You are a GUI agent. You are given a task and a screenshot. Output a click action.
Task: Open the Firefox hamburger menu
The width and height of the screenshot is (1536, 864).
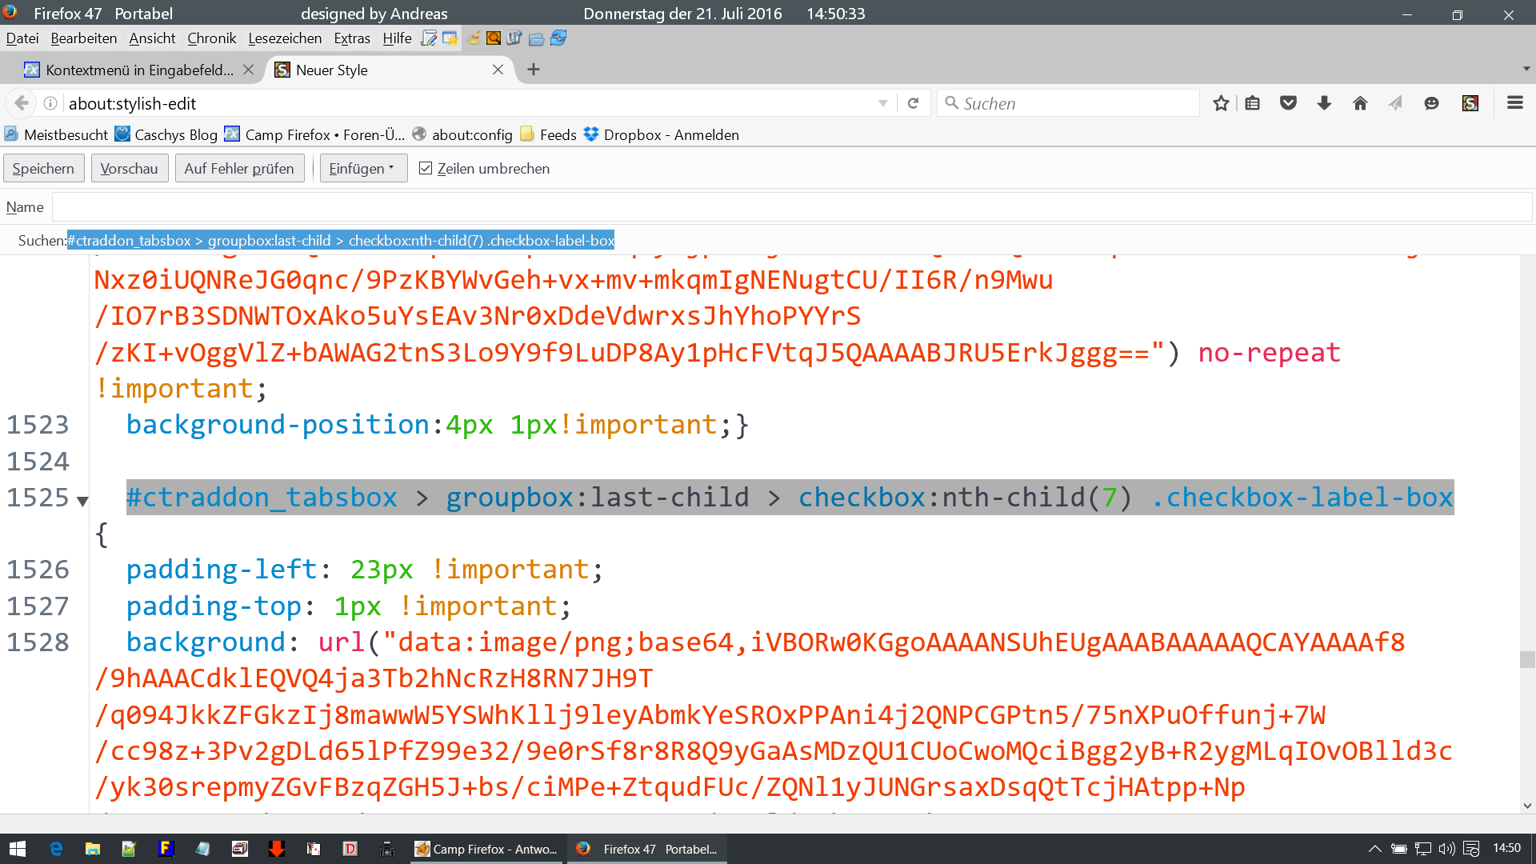pyautogui.click(x=1515, y=103)
